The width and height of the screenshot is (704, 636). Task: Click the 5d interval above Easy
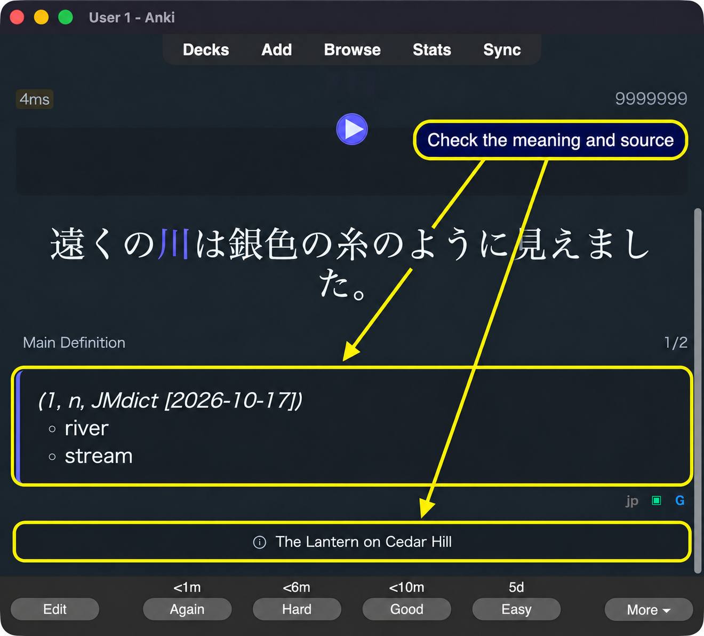[x=516, y=587]
